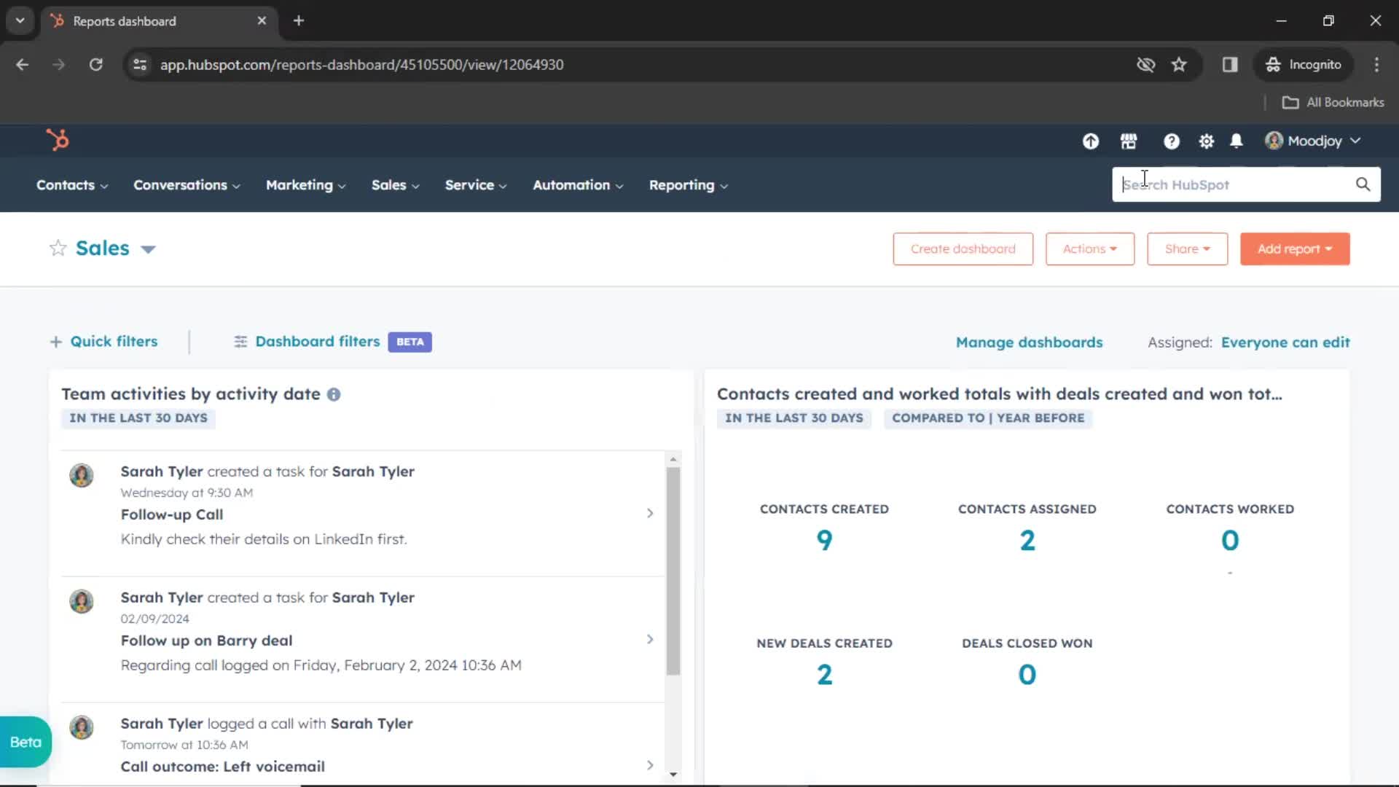Click Quick filters link
Screen dimensions: 1399x787
[x=114, y=342]
